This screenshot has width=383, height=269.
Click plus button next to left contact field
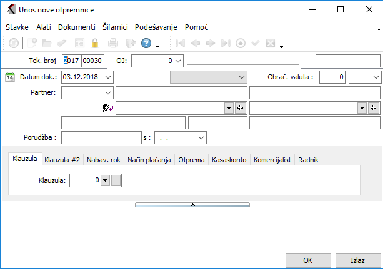[x=240, y=108]
